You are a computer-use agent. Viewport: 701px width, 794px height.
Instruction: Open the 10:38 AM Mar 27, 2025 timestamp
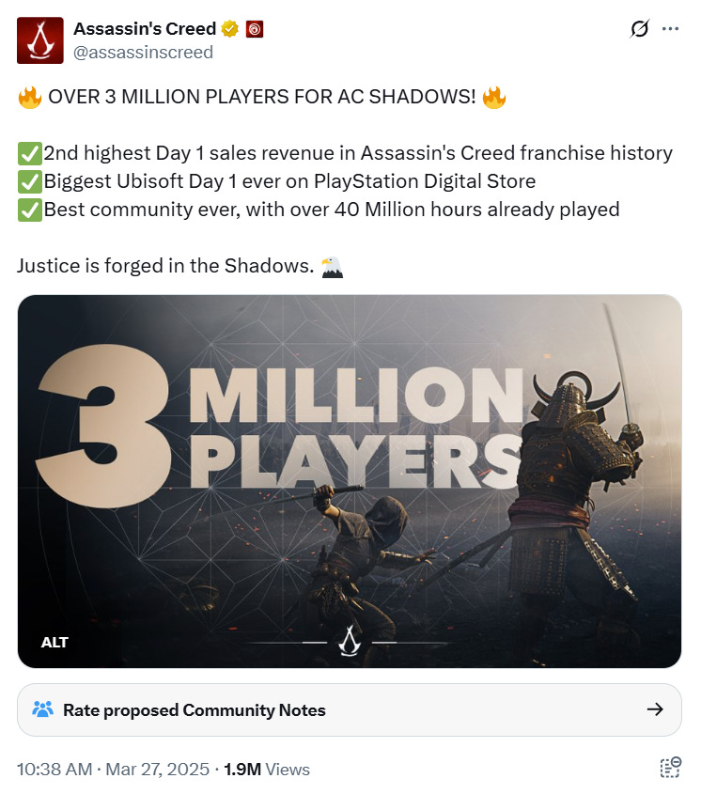pos(113,770)
